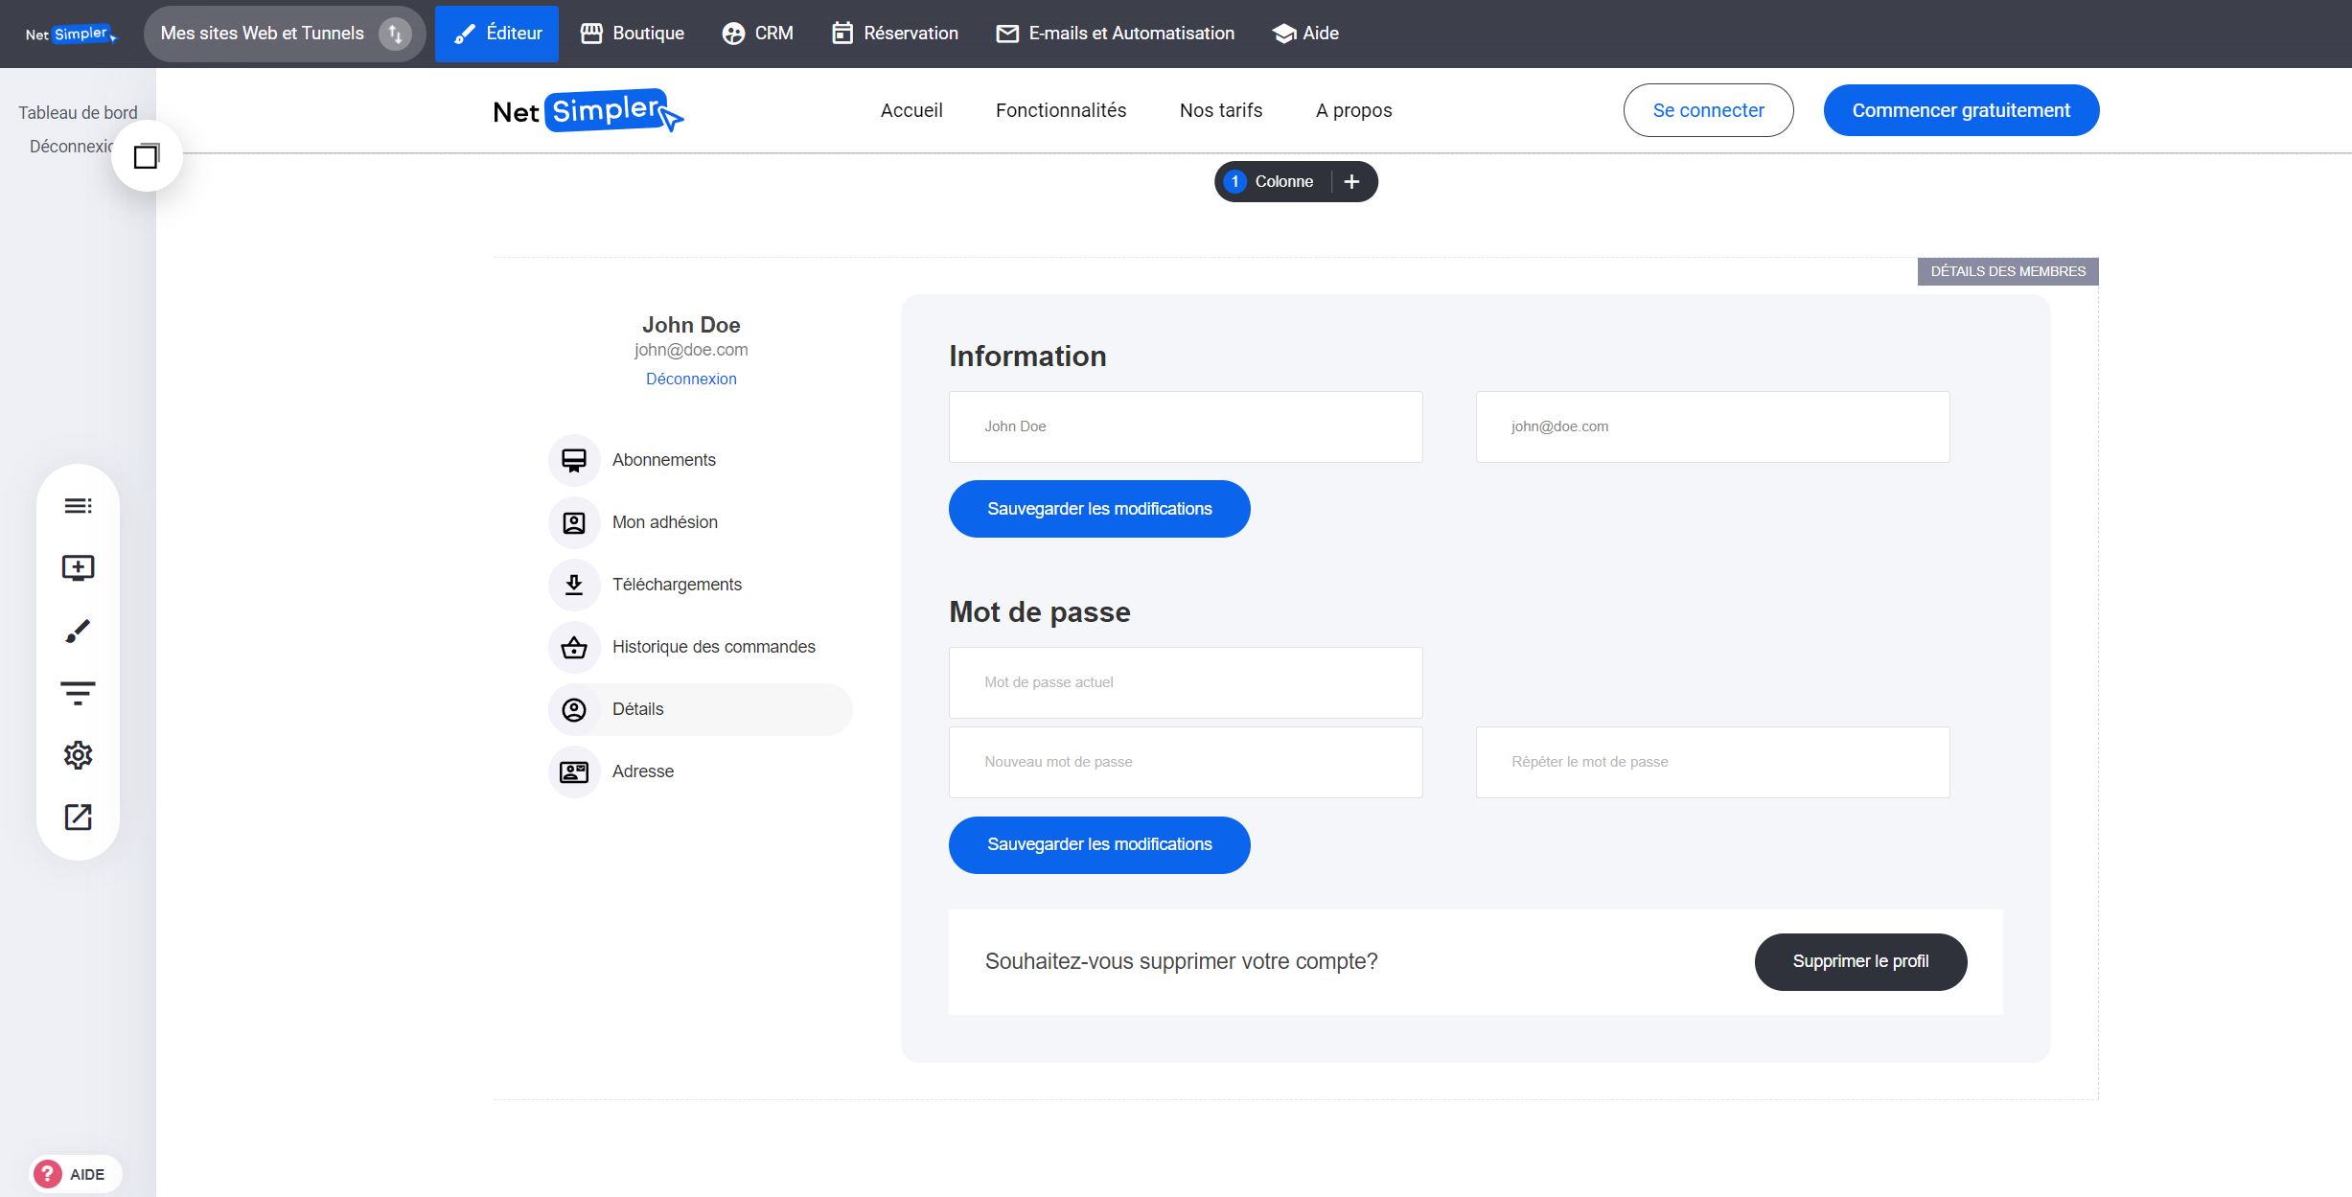Open the settings gear icon
The width and height of the screenshot is (2352, 1197).
[x=78, y=755]
